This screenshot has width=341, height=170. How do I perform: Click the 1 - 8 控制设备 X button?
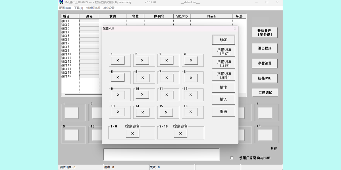132,133
